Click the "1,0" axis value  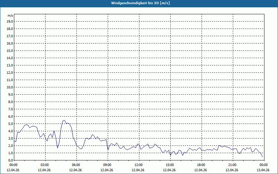click(x=10, y=153)
